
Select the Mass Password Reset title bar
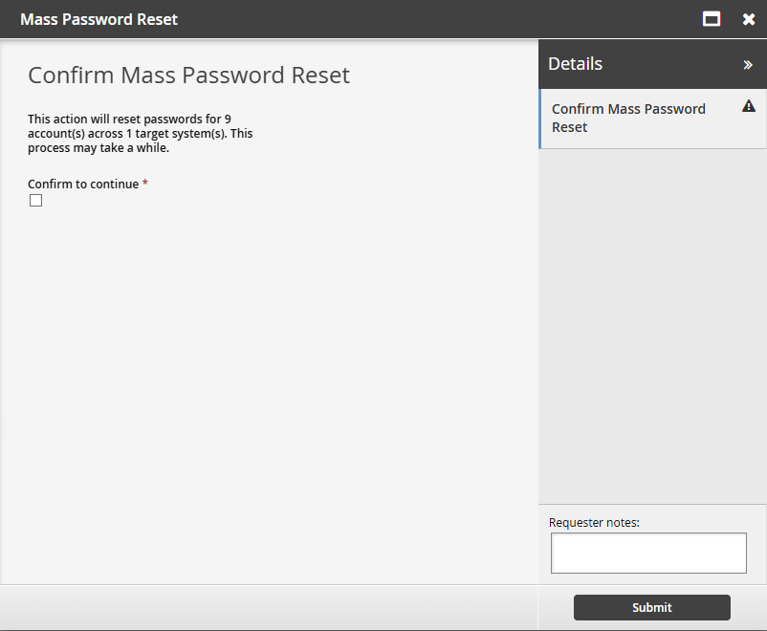pyautogui.click(x=99, y=18)
